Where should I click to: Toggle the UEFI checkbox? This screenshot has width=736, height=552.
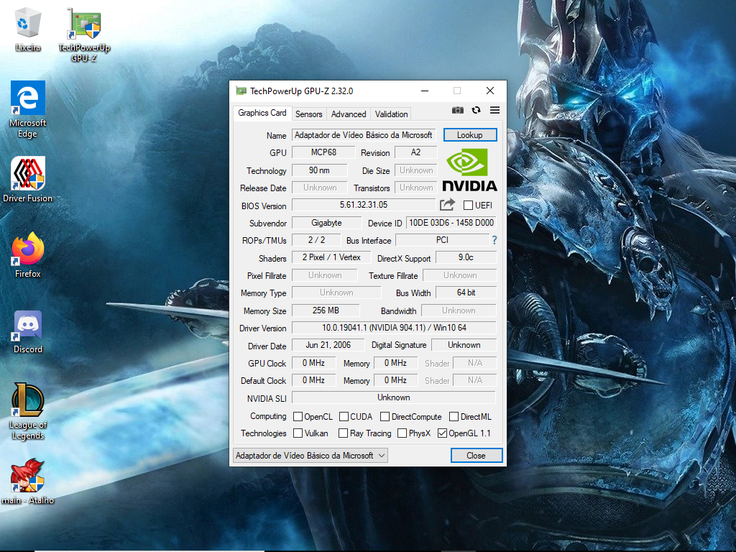pyautogui.click(x=468, y=205)
